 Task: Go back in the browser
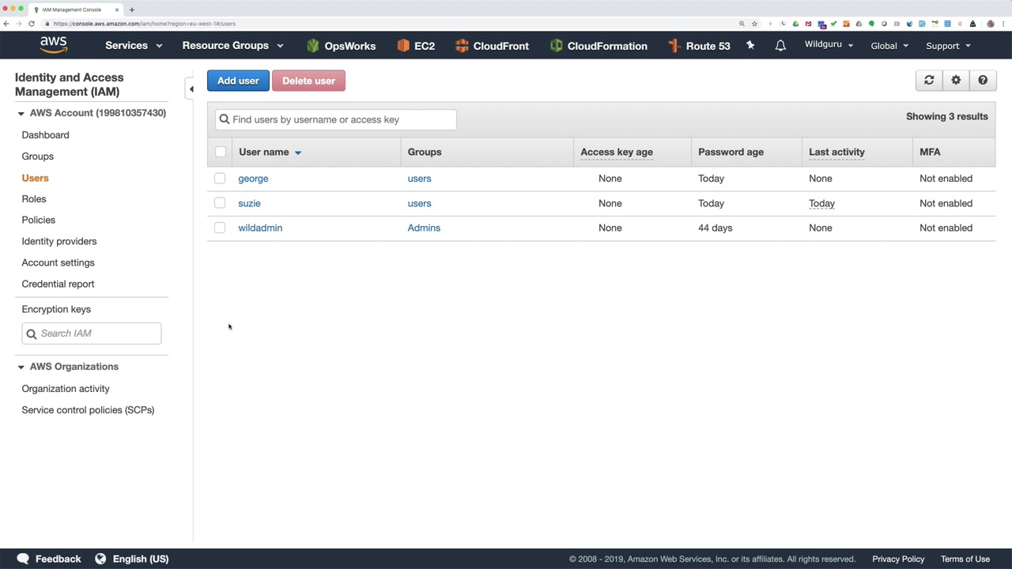pos(6,24)
